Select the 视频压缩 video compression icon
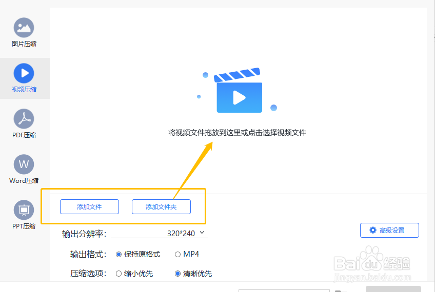The height and width of the screenshot is (292, 435). (24, 73)
